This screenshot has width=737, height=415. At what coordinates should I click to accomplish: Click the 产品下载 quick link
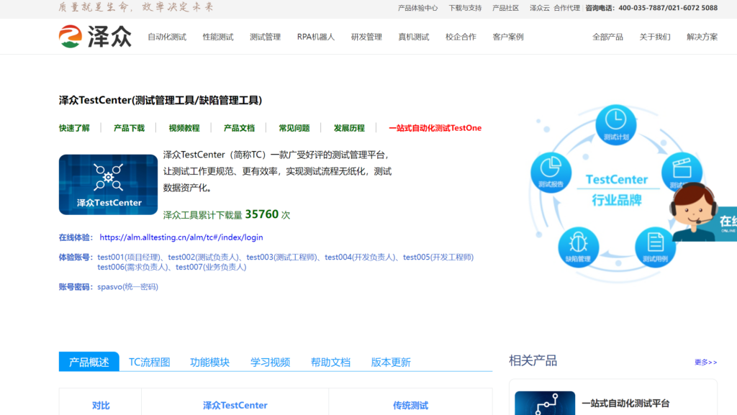pos(130,128)
